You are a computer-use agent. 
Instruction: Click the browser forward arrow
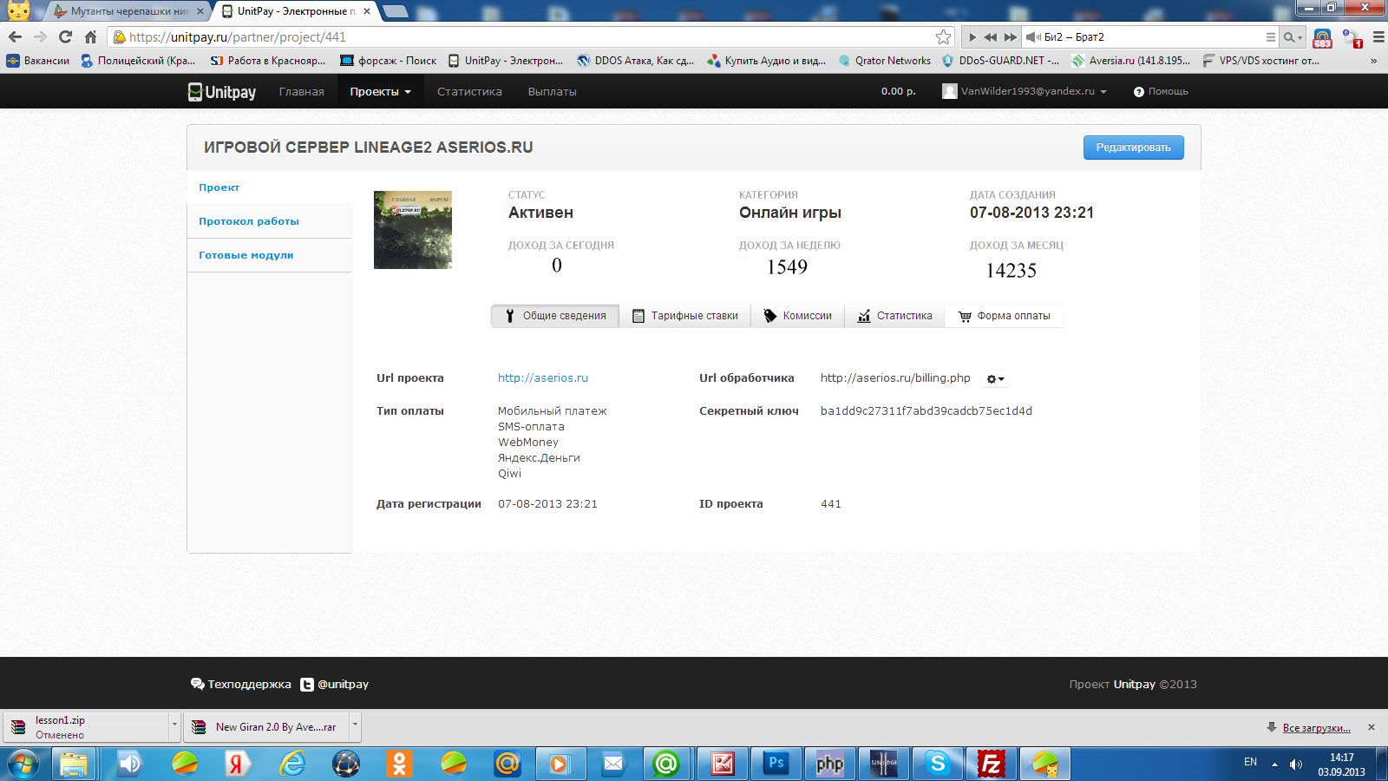pos(40,36)
